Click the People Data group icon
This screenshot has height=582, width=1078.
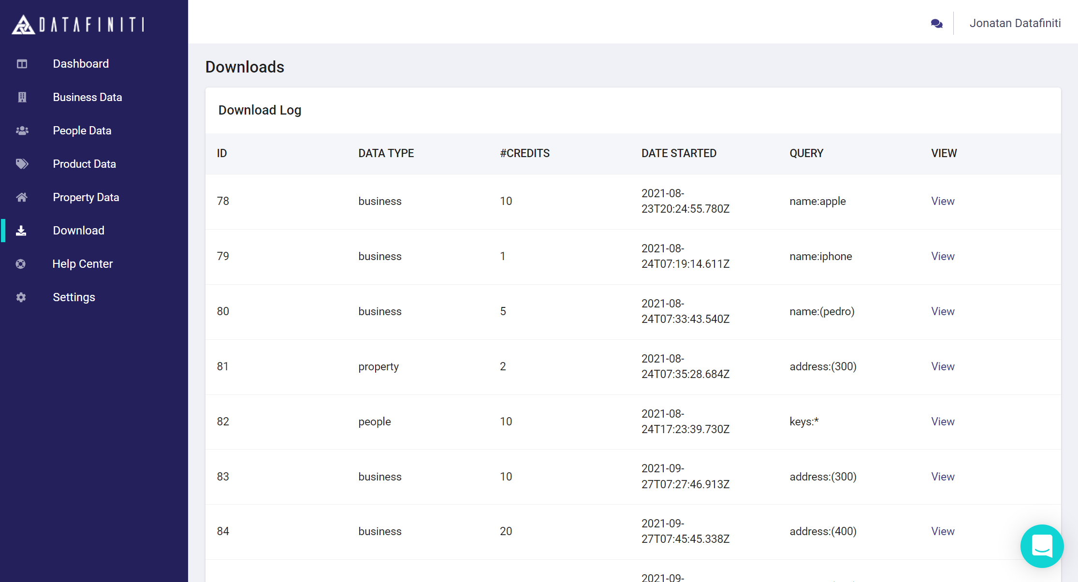[x=22, y=131]
